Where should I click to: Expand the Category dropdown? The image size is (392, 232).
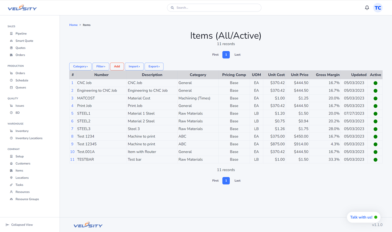click(80, 67)
